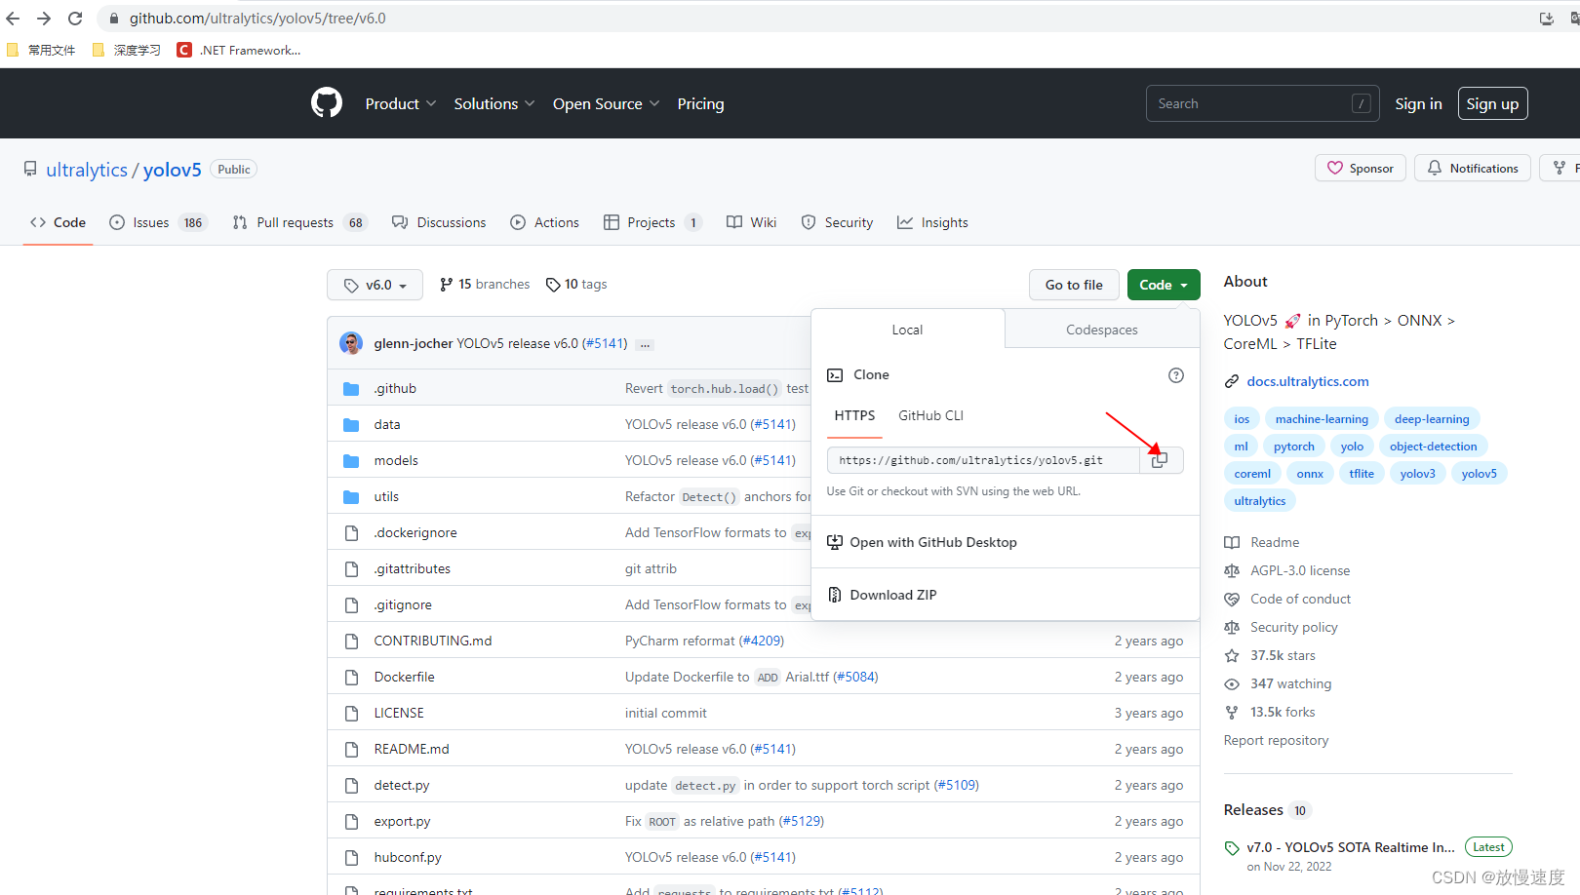Click the utils folder icon
Viewport: 1580px width, 895px height.
click(x=351, y=497)
